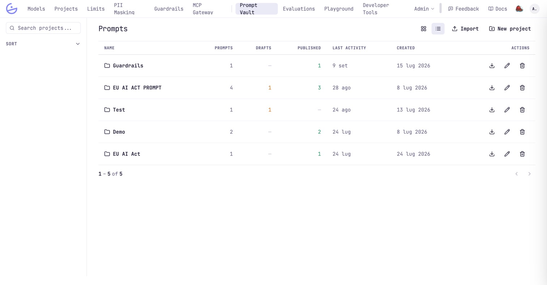The image size is (547, 285).
Task: Open the Guardrails project row
Action: [317, 66]
